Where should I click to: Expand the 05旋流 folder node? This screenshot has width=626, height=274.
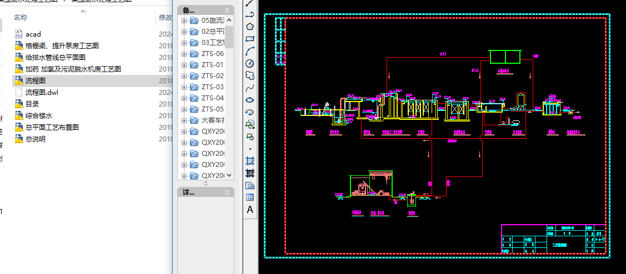tap(184, 21)
